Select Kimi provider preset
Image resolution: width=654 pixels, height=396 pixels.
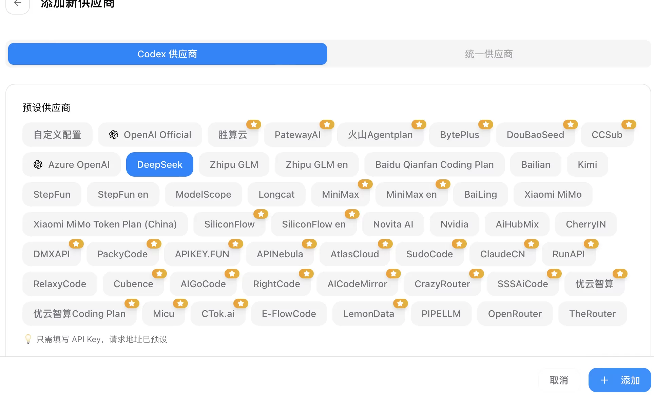click(x=587, y=164)
